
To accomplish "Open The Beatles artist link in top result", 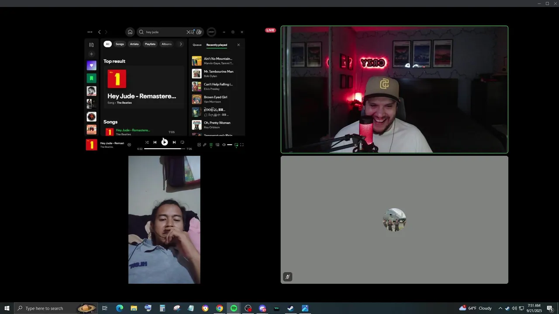I will tap(124, 103).
